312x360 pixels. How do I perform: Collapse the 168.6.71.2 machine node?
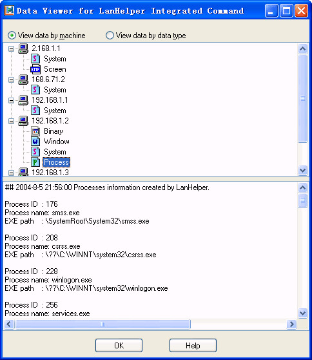11,79
